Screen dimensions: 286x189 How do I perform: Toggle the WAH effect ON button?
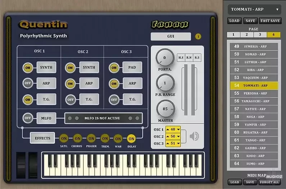pyautogui.click(x=118, y=139)
